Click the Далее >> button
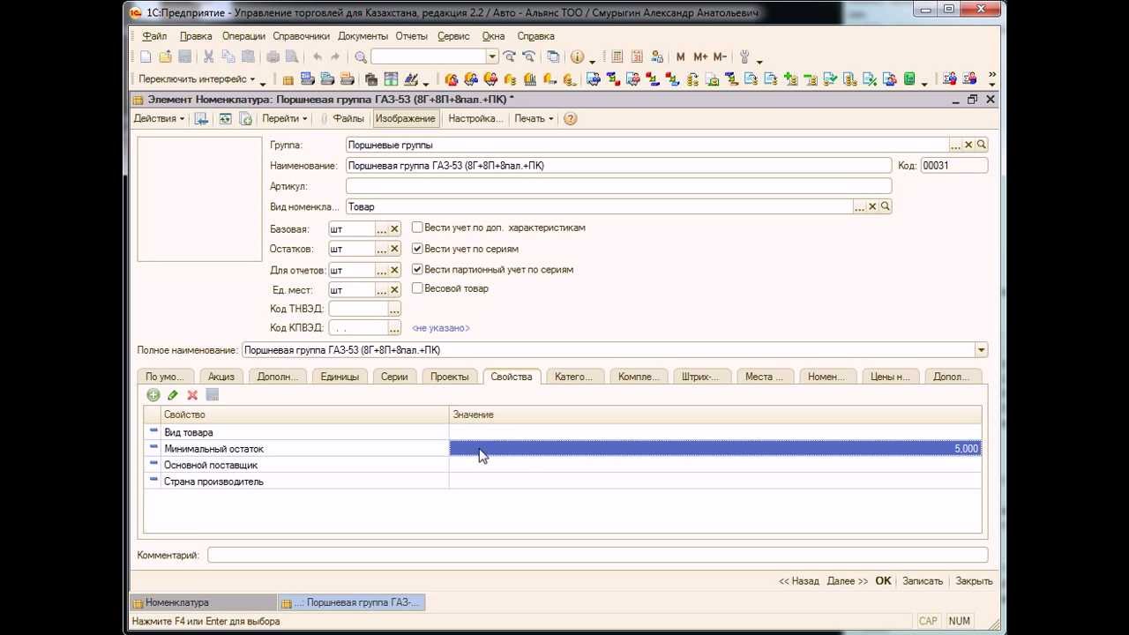Viewport: 1129px width, 635px height. tap(847, 581)
